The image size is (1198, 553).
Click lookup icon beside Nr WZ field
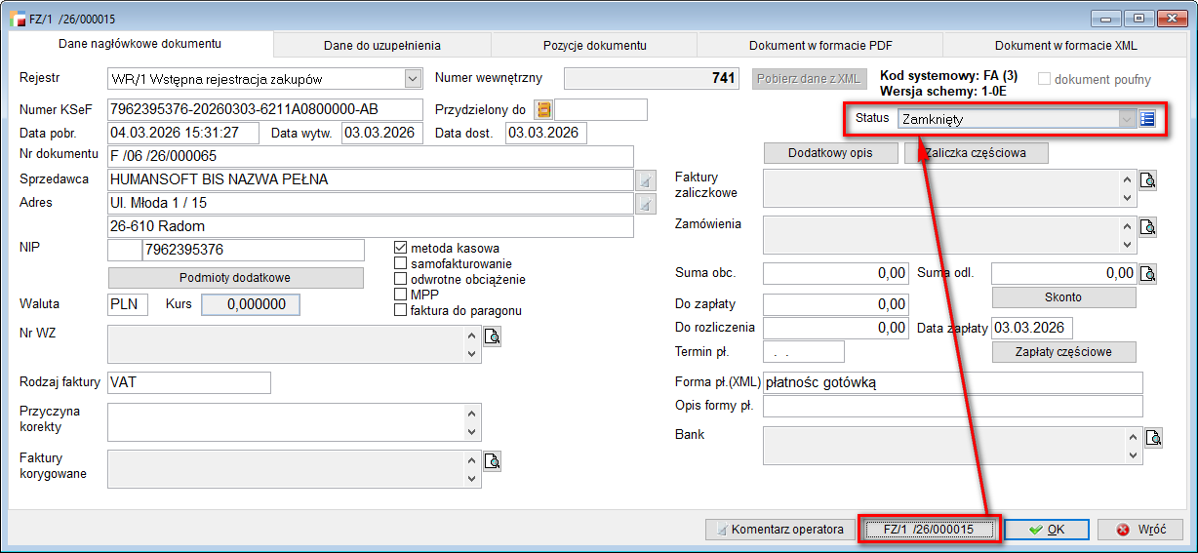click(x=493, y=336)
